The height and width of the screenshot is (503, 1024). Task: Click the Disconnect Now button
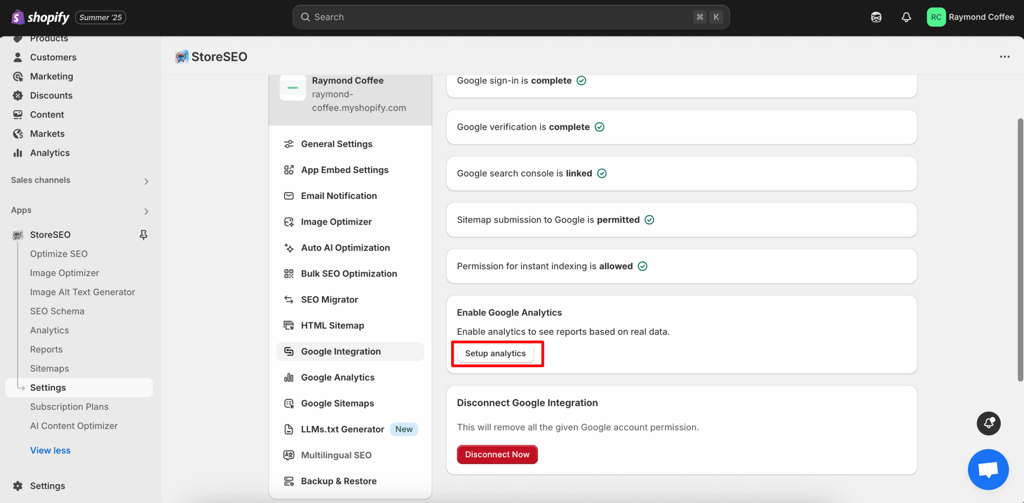pos(497,455)
